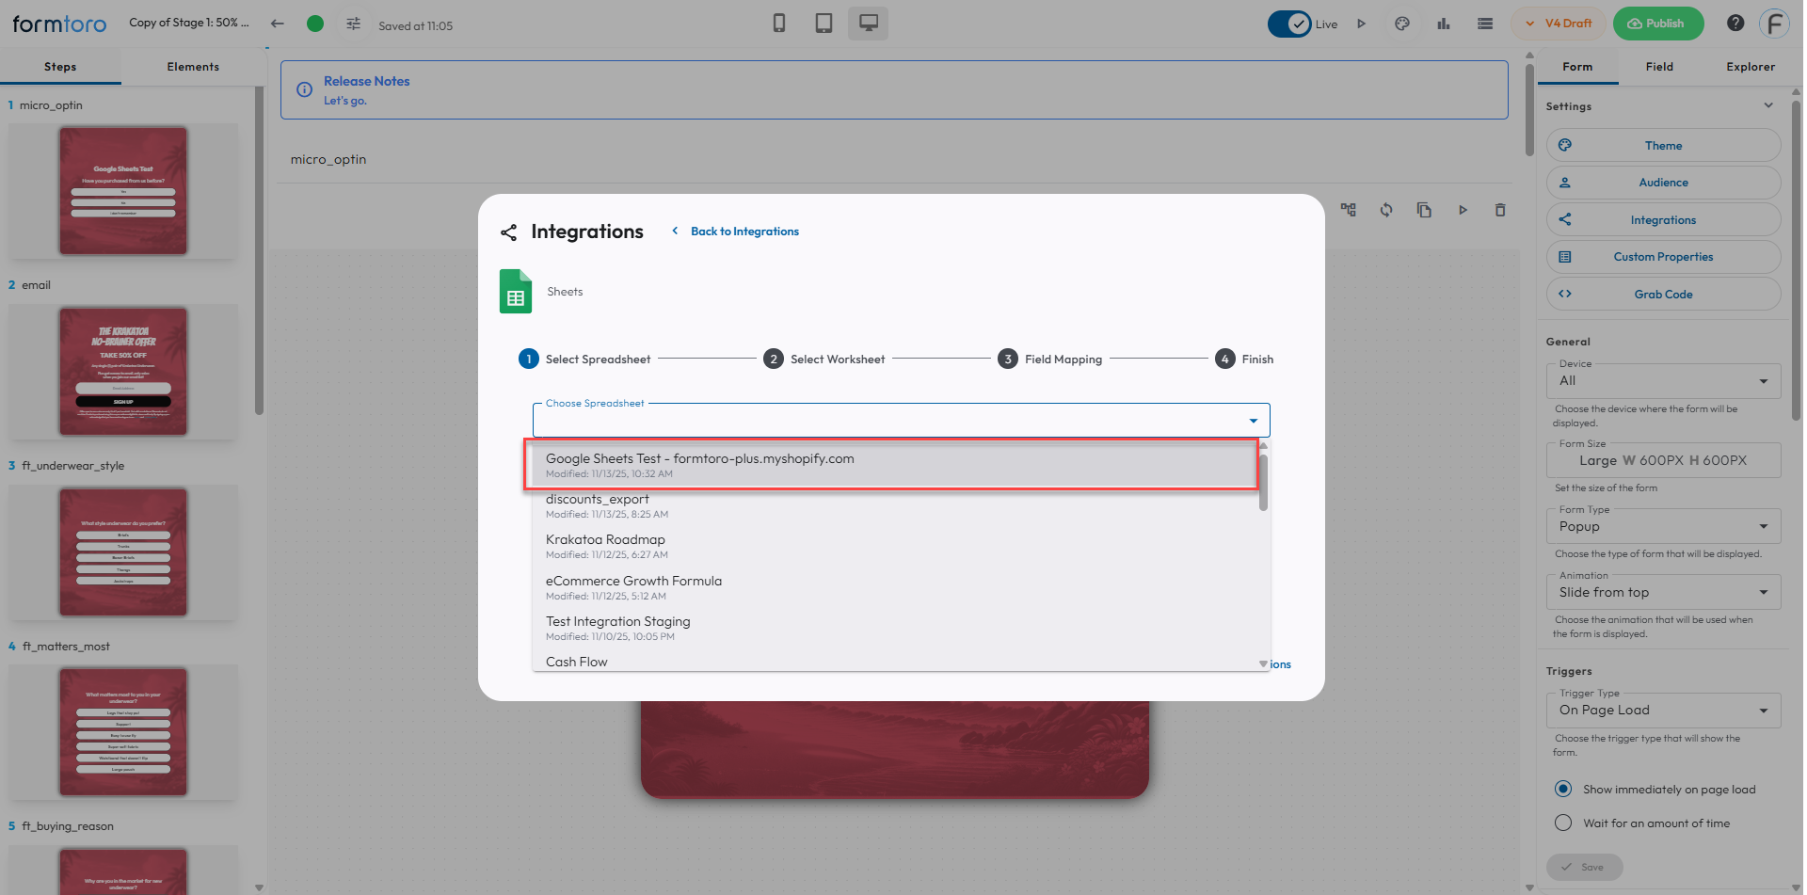Open the Theme settings button

[1663, 146]
